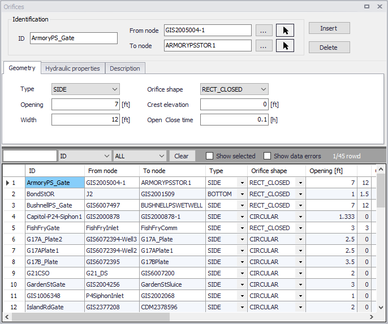Switch to the Geometry tab

point(22,68)
